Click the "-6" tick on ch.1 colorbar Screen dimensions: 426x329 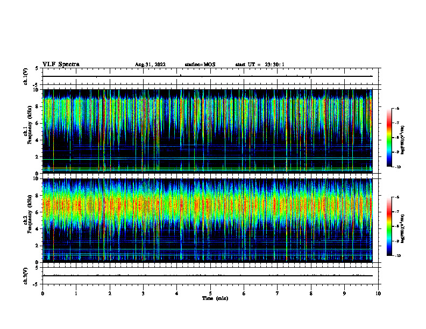click(x=397, y=108)
